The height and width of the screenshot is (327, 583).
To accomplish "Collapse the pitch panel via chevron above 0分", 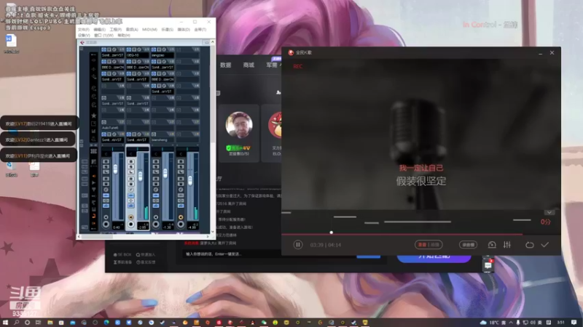I will tap(549, 213).
